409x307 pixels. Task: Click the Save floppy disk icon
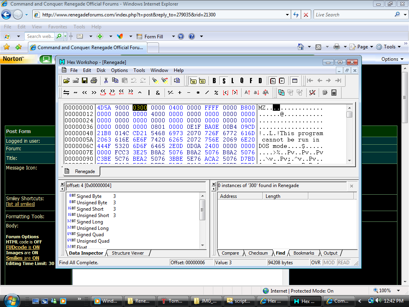click(85, 80)
